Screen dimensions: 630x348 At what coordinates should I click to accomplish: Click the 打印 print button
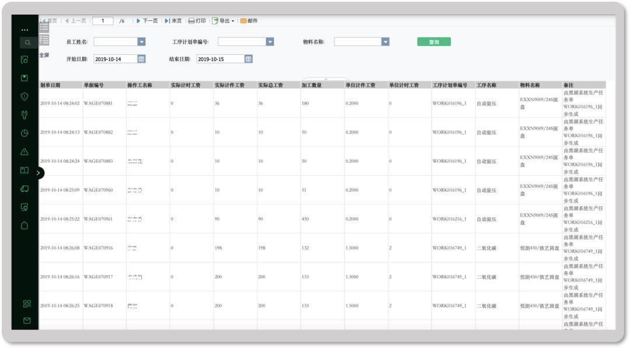(x=197, y=20)
